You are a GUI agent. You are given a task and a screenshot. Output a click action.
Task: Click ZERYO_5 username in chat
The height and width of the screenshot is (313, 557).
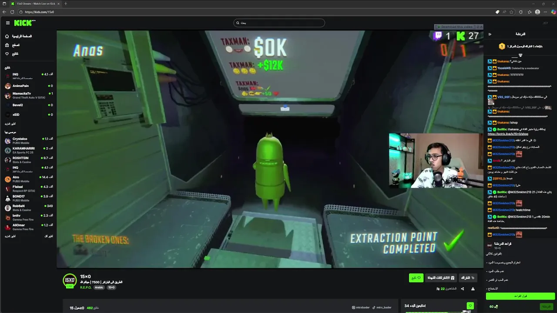point(499,179)
